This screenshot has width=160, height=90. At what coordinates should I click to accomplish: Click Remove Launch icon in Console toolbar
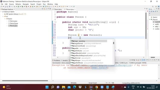click(x=132, y=60)
